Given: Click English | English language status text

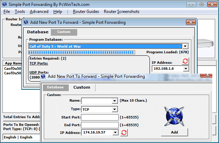Looking at the screenshot, I should [18, 137].
